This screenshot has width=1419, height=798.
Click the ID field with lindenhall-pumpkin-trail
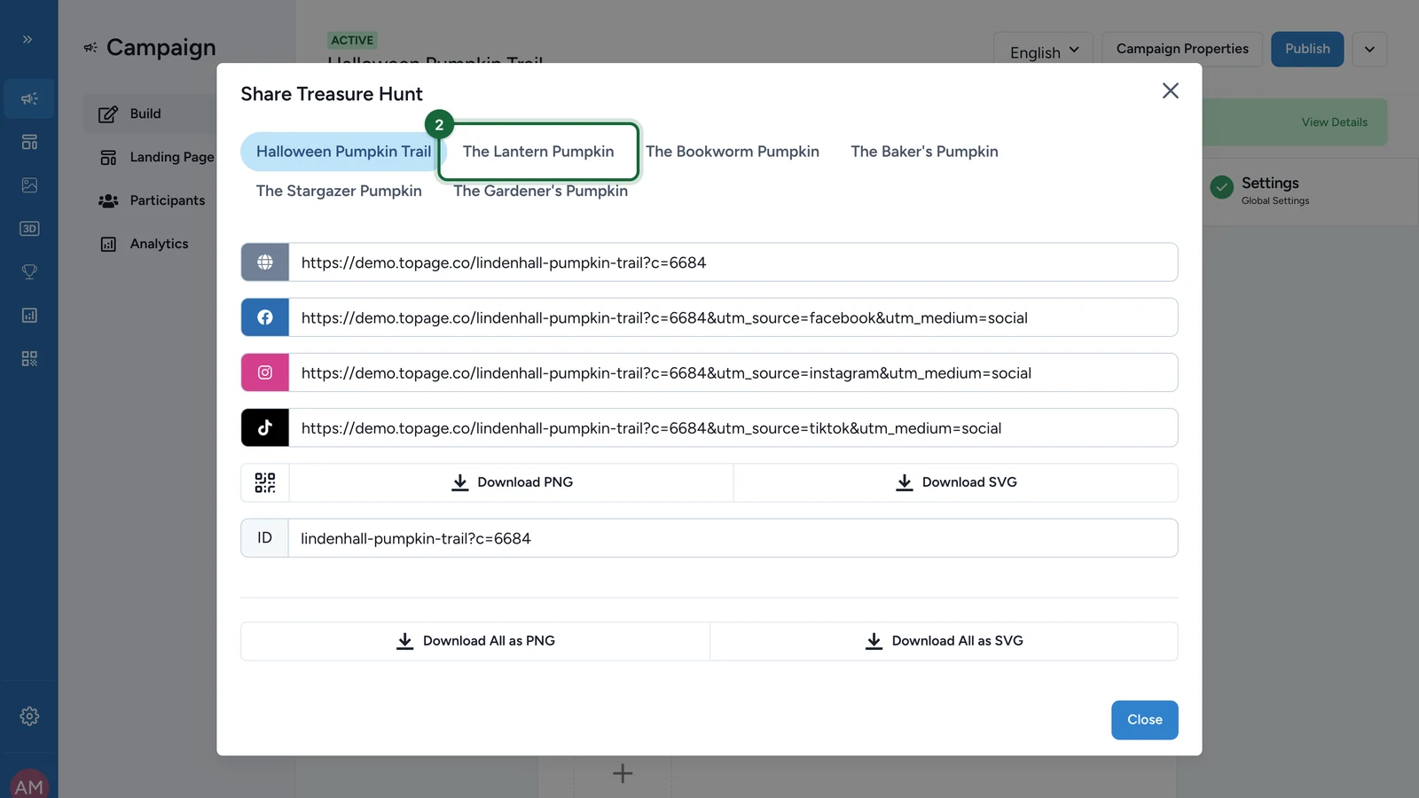point(733,538)
